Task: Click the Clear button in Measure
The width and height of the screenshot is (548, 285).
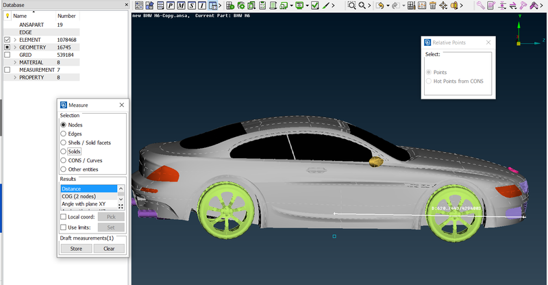Action: (x=109, y=249)
